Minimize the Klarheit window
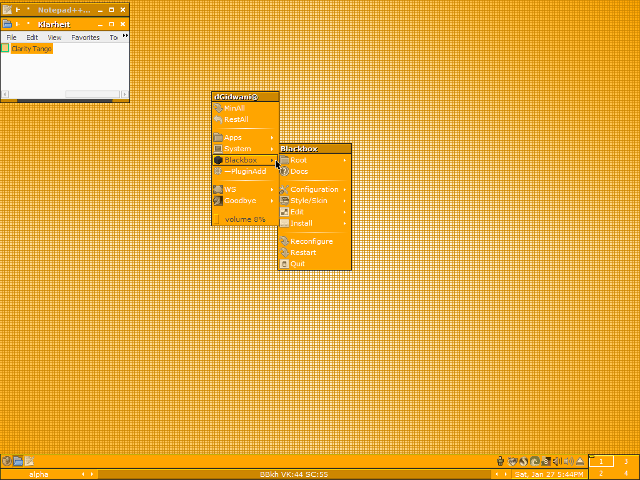 click(x=101, y=24)
